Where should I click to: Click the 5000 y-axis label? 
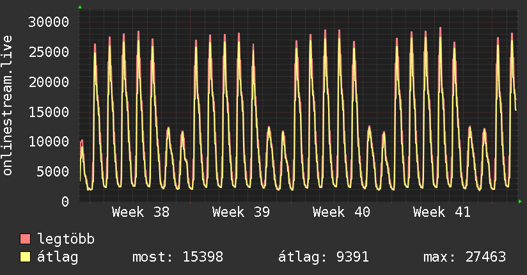tap(53, 171)
